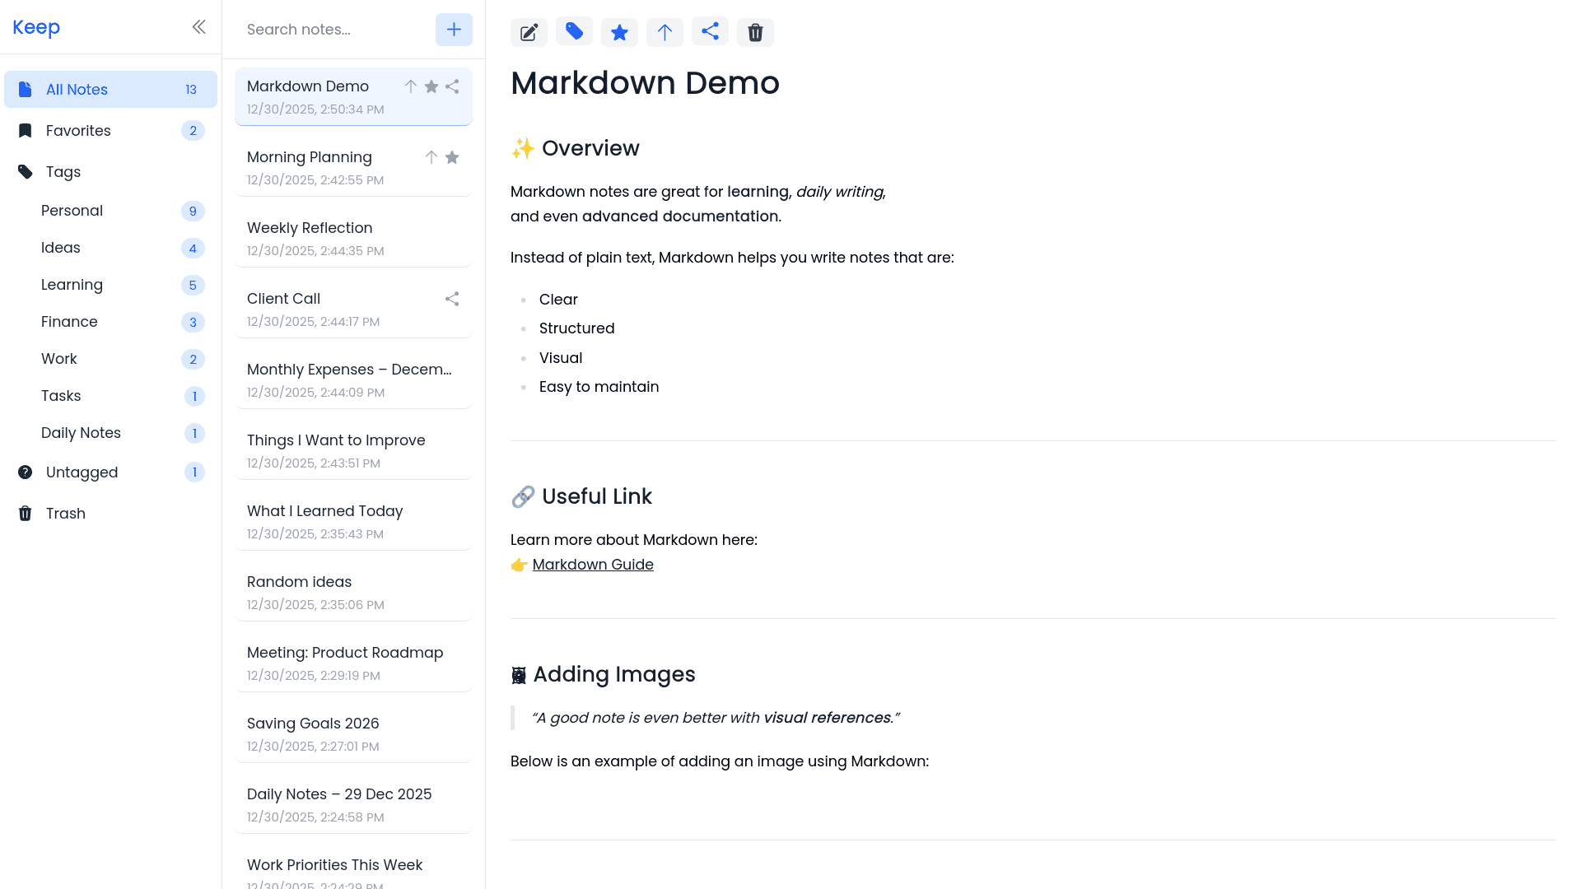Viewport: 1581px width, 889px height.
Task: Click the Search notes field
Action: point(333,30)
